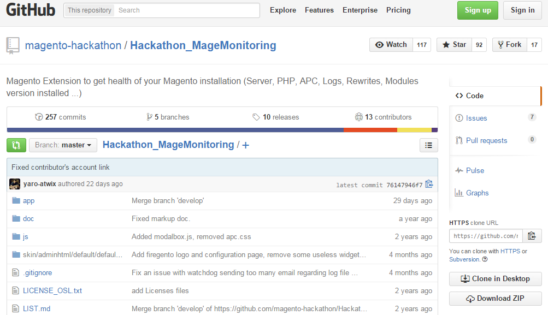This screenshot has width=548, height=315.
Task: View the stargazers count 92
Action: pyautogui.click(x=479, y=45)
